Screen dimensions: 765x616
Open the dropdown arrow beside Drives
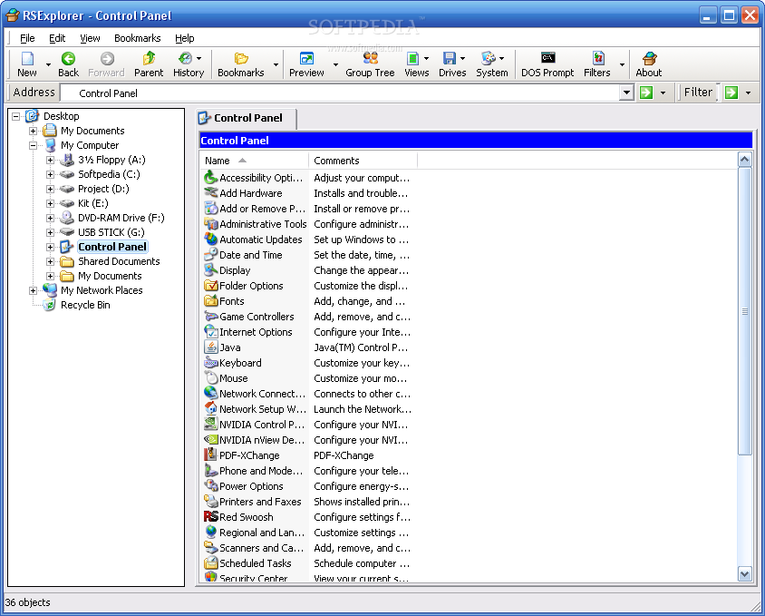[x=462, y=59]
